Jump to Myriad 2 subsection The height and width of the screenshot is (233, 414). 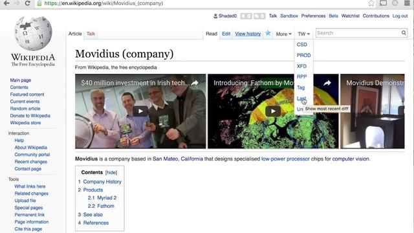coord(107,198)
